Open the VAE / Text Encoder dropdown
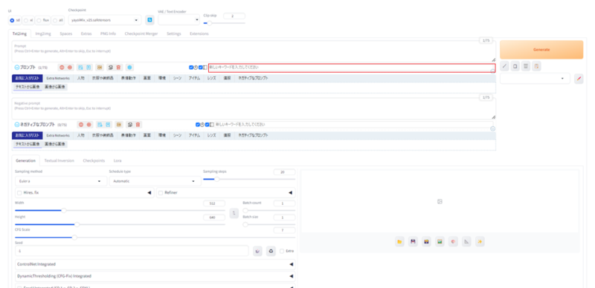 [178, 20]
